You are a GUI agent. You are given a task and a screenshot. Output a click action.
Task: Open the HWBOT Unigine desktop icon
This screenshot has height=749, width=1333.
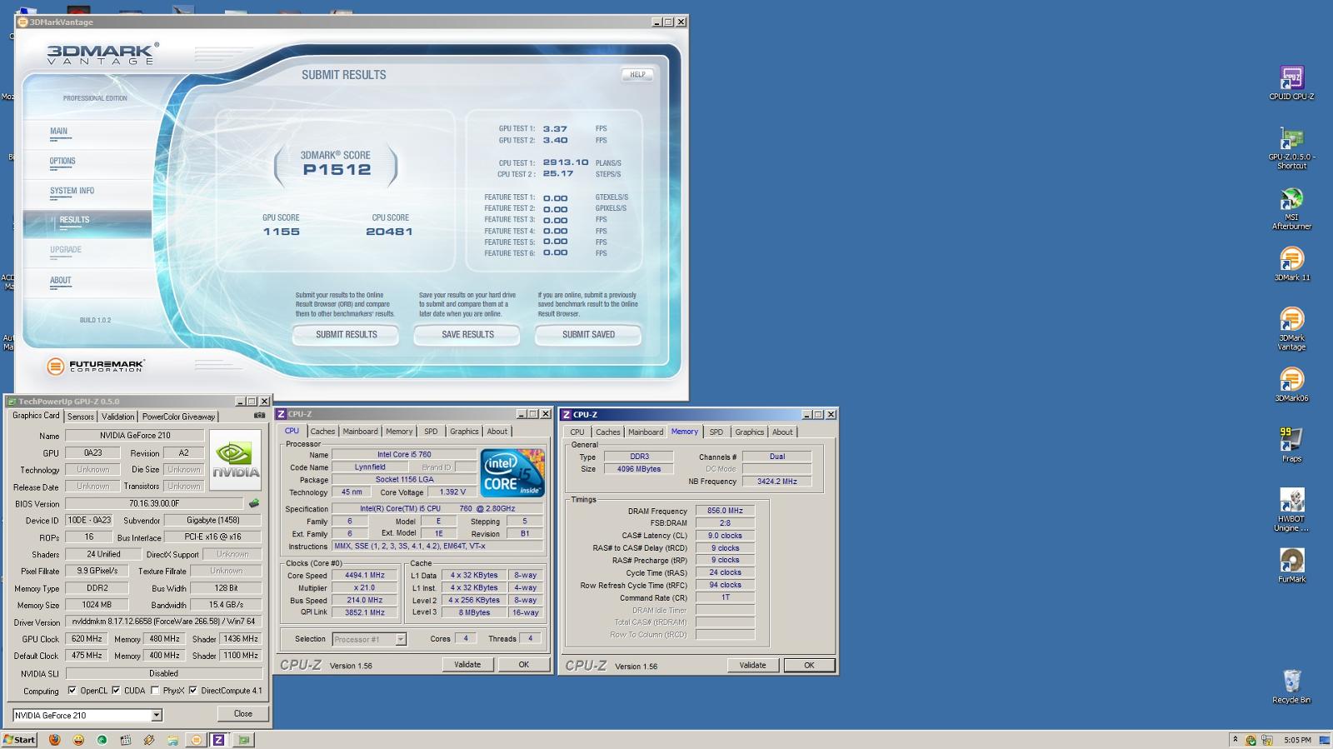coord(1291,510)
